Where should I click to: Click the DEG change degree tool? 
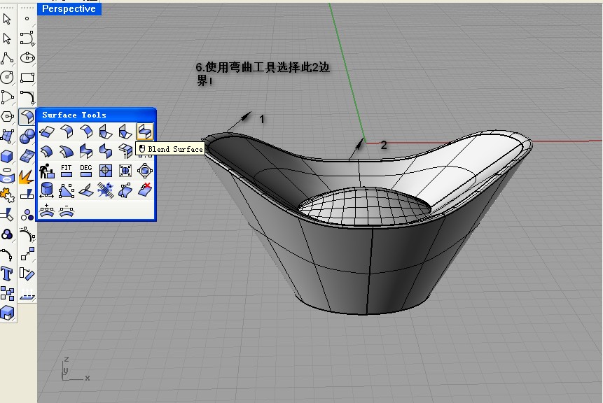tap(86, 171)
